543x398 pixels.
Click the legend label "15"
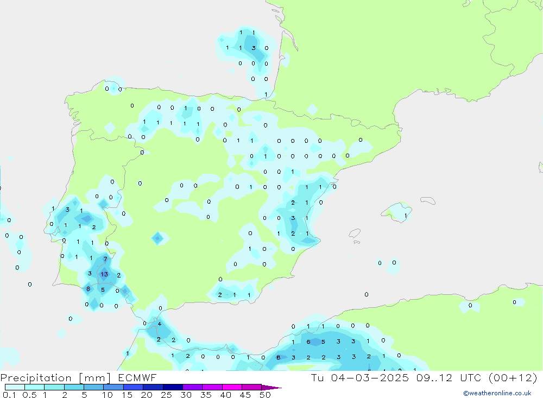point(127,395)
